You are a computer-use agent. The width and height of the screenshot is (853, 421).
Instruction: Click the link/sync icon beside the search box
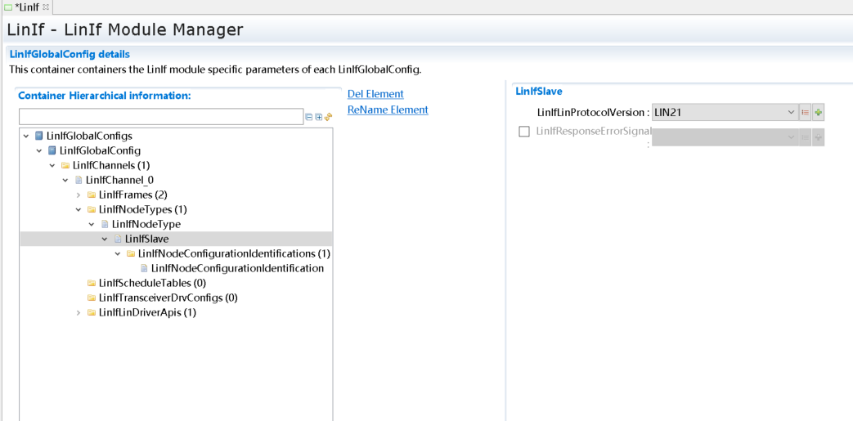click(x=328, y=117)
